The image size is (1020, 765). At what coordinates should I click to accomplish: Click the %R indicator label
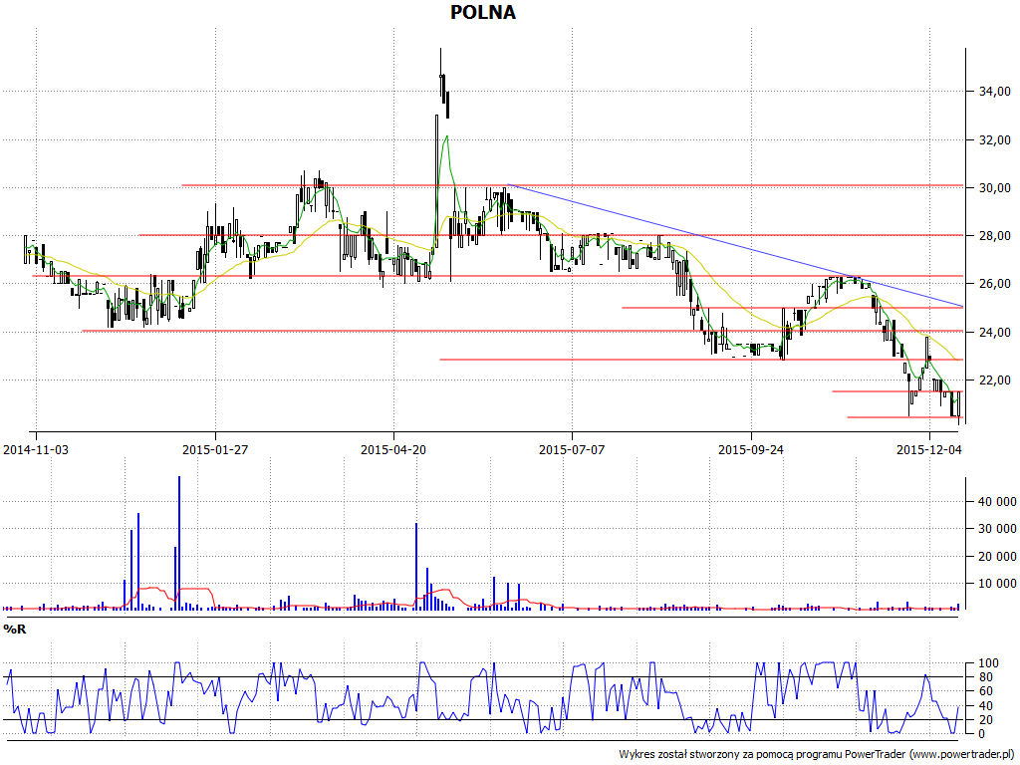coord(14,630)
